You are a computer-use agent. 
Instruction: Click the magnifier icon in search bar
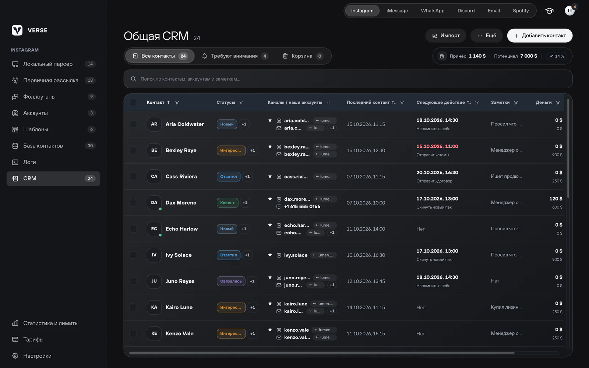[134, 79]
